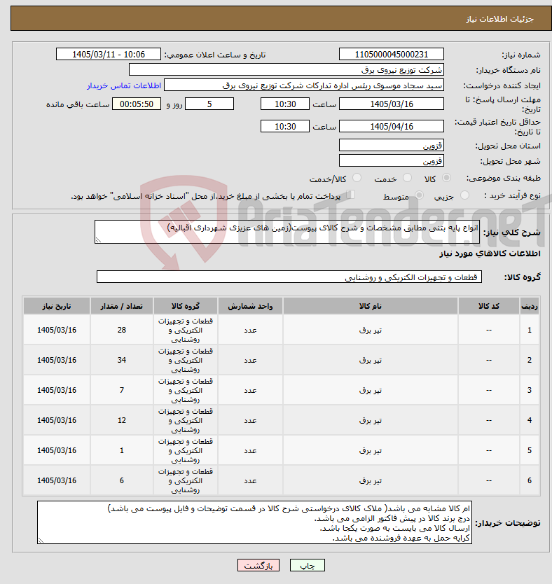Click the نام کالا column header
This screenshot has width=552, height=584.
tap(371, 306)
